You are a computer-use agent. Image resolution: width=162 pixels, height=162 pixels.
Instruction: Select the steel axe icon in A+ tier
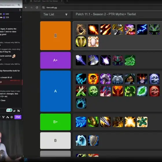(x=93, y=60)
